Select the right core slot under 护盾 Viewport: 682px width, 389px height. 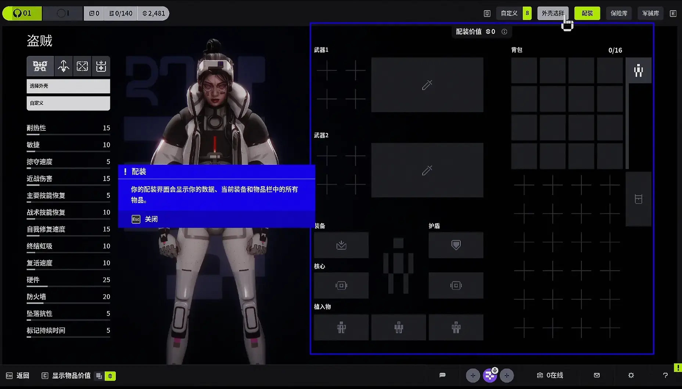(x=456, y=285)
